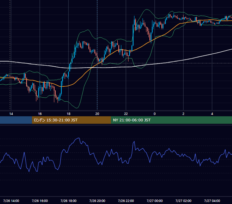
Task: Click the oscillator peak near 7/26 18:40
Action: 78,138
